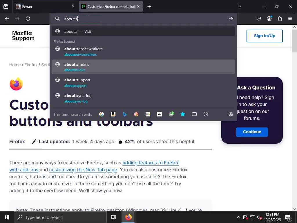297x223 pixels.
Task: Select the about:serviceworkers suggestion
Action: (143, 51)
